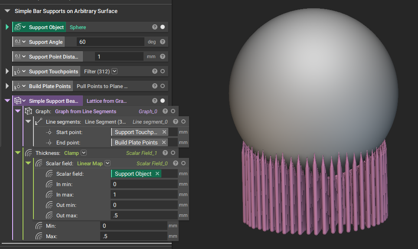Open help for Support Angle
The height and width of the screenshot is (249, 418).
click(163, 42)
